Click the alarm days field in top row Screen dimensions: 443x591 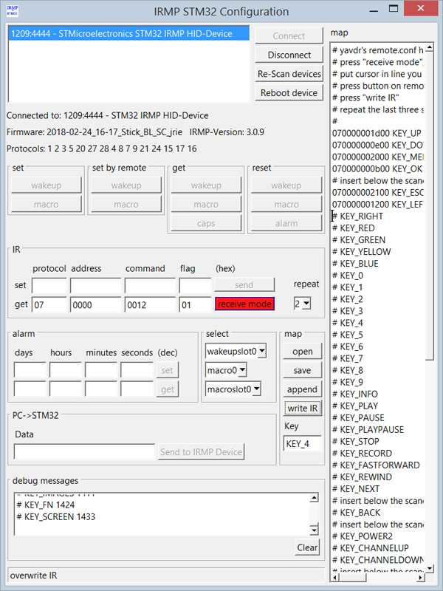click(x=30, y=370)
